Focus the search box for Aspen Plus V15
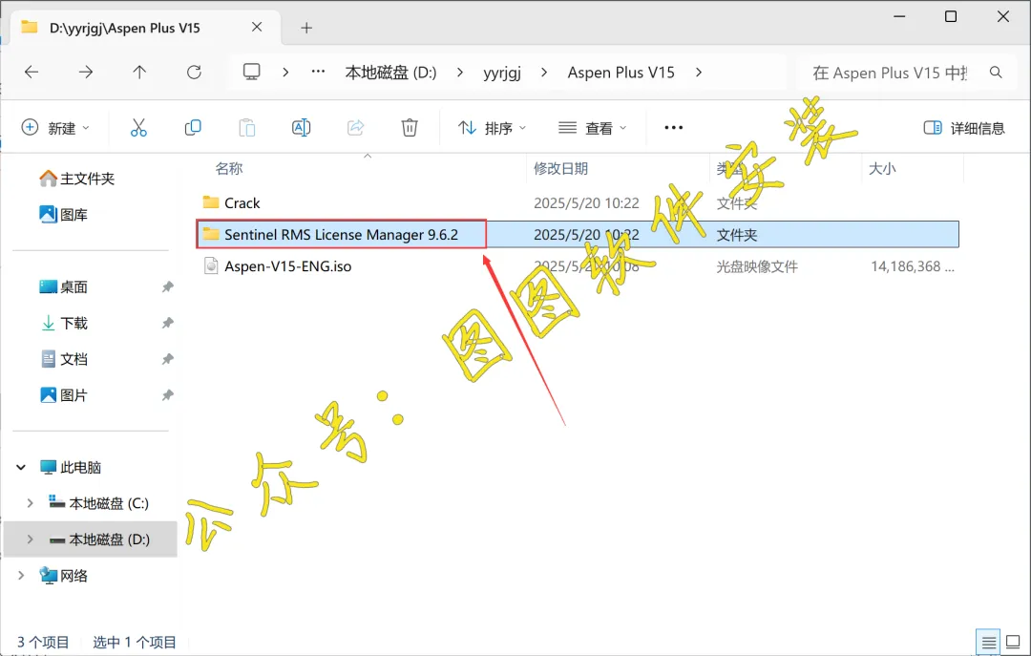This screenshot has height=656, width=1031. pos(890,73)
